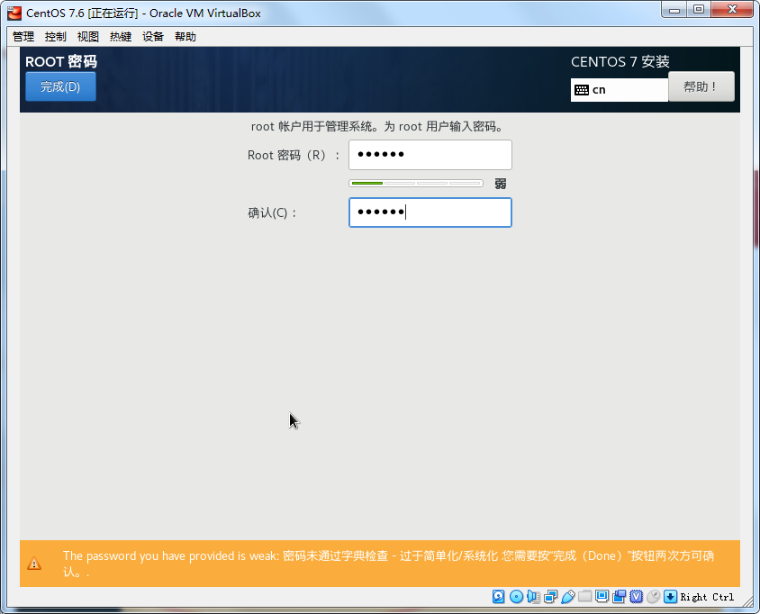The height and width of the screenshot is (614, 760).
Task: Click the password strength indicator bar
Action: pyautogui.click(x=415, y=183)
